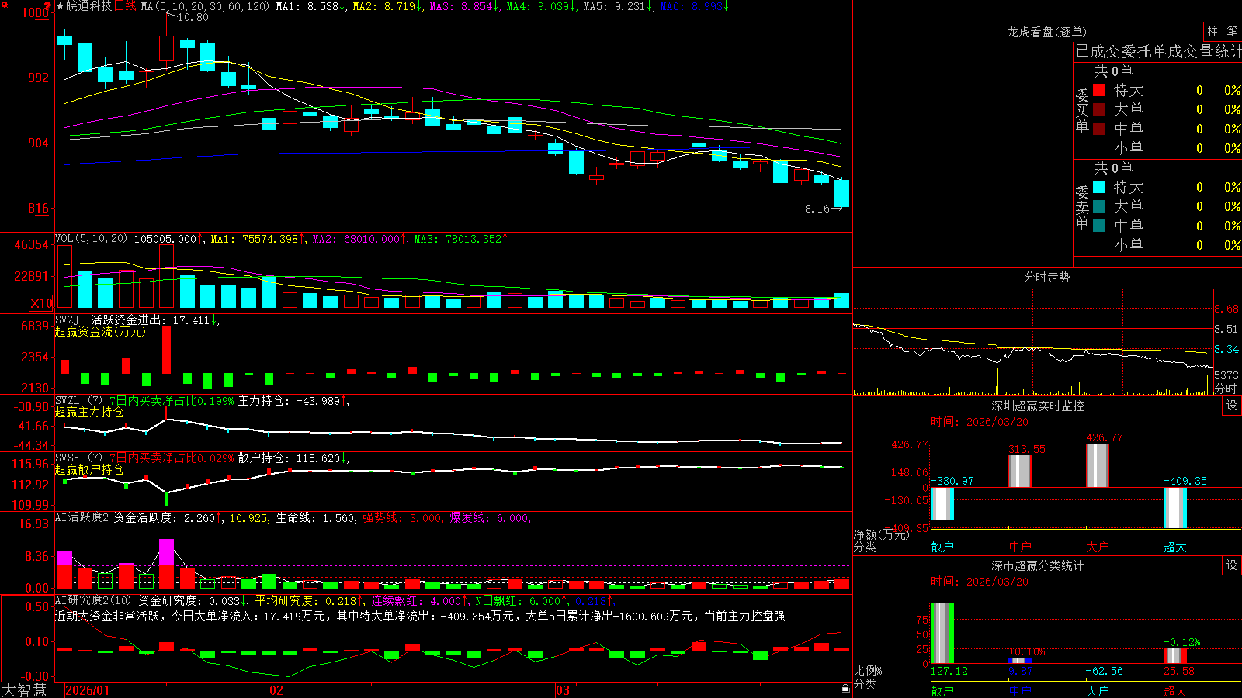Click the 超赢散户持仓 label

(89, 469)
